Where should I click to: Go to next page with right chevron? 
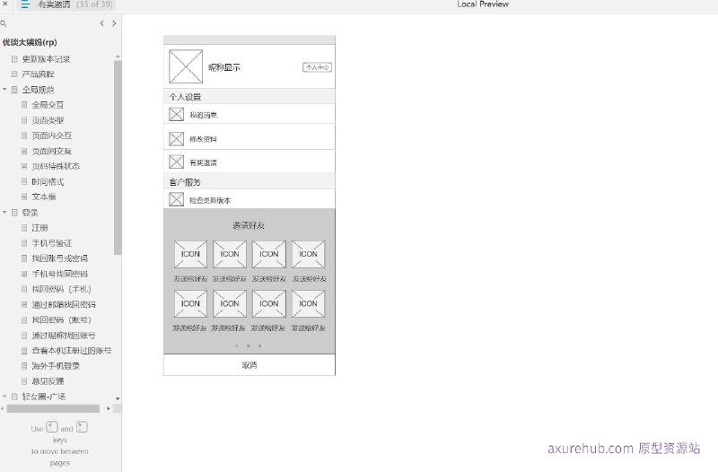click(114, 23)
